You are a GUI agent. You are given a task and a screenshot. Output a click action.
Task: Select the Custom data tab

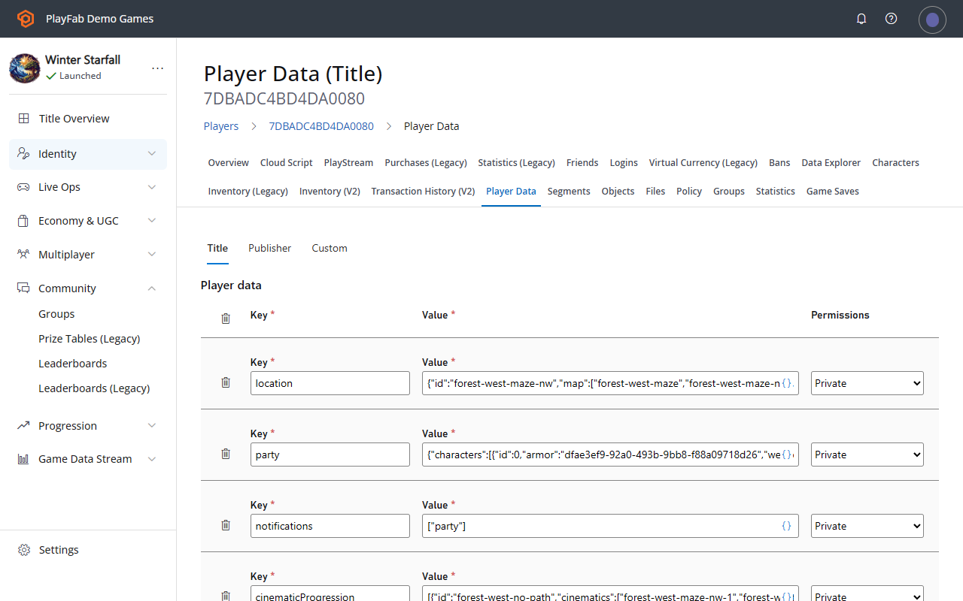(x=330, y=248)
